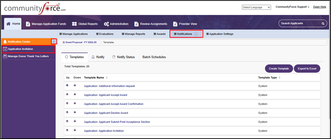Open Application: Applicant Accept Award template
331x139 pixels.
106,95
